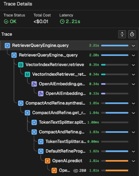Click the latency clock icon

coord(62,22)
